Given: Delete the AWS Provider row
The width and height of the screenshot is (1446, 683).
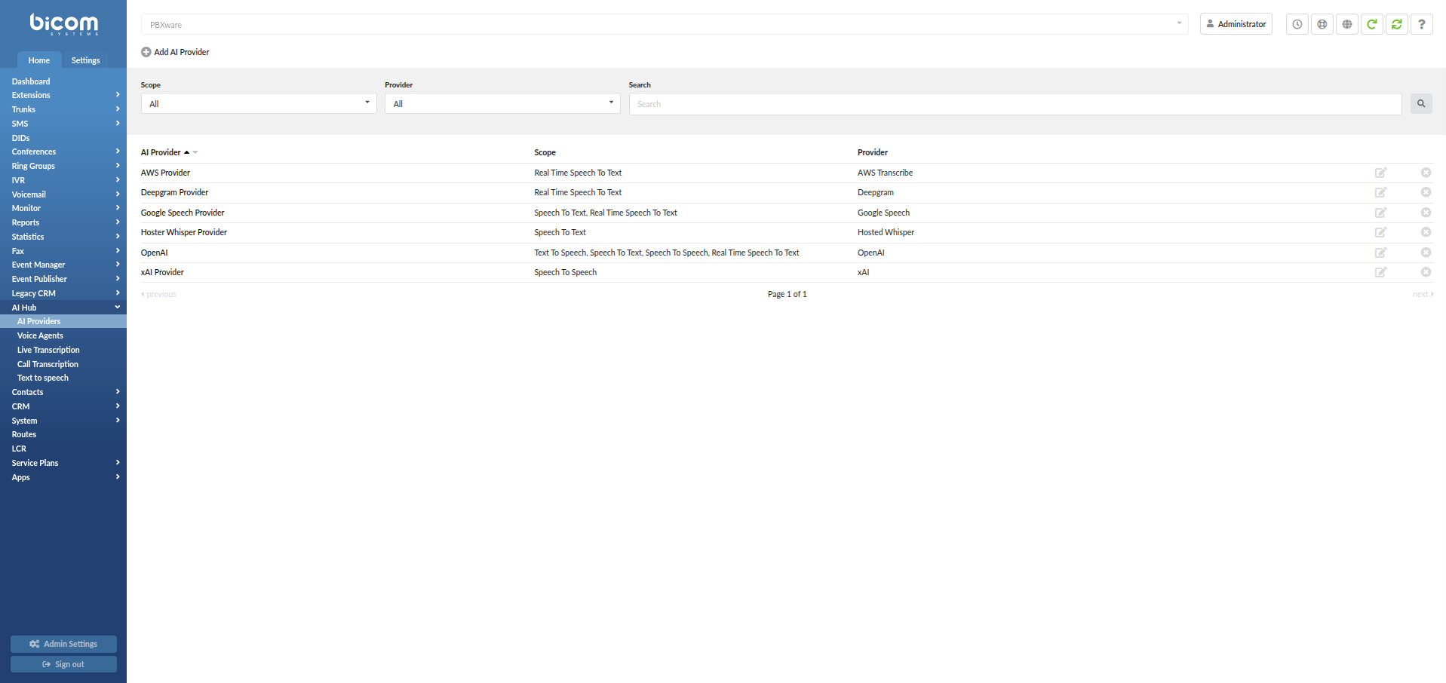Looking at the screenshot, I should point(1426,173).
